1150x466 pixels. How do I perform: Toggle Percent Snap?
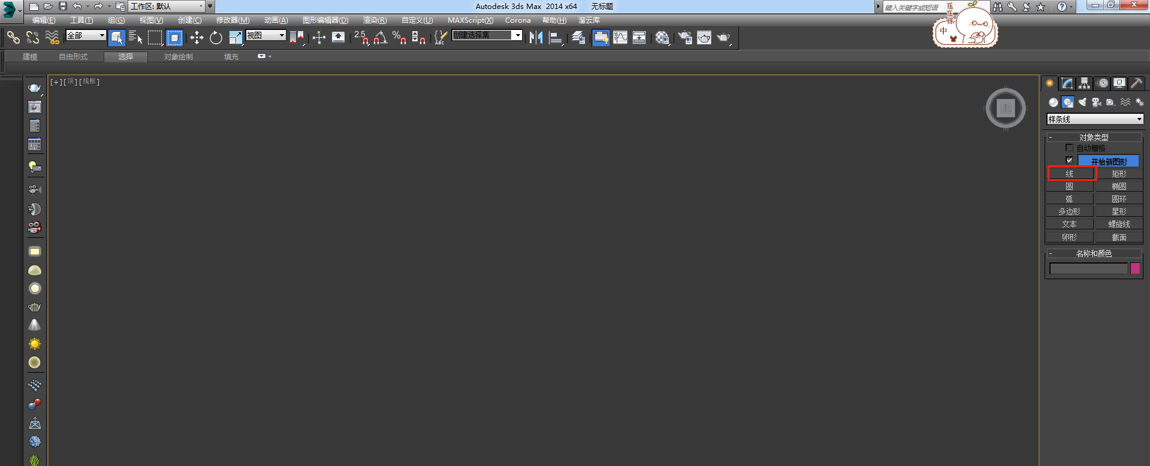click(400, 38)
